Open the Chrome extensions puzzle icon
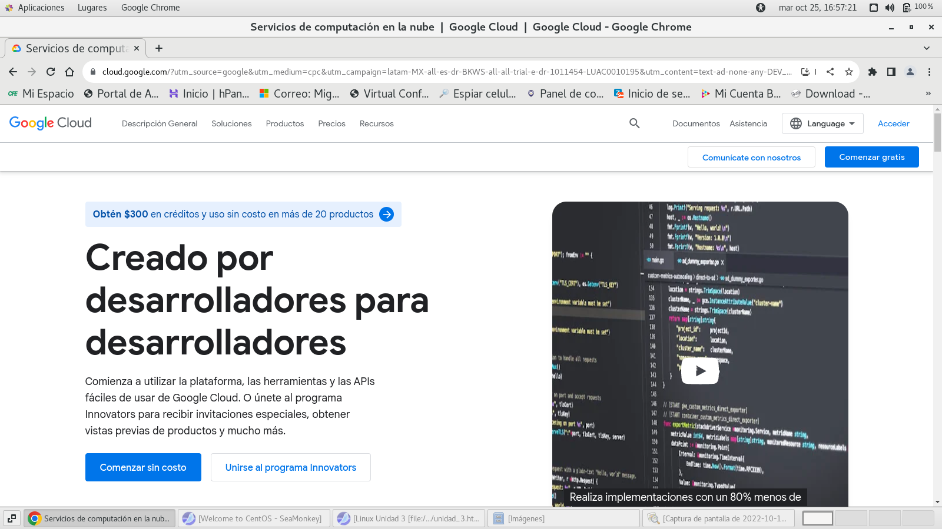Viewport: 942px width, 529px height. pos(873,72)
